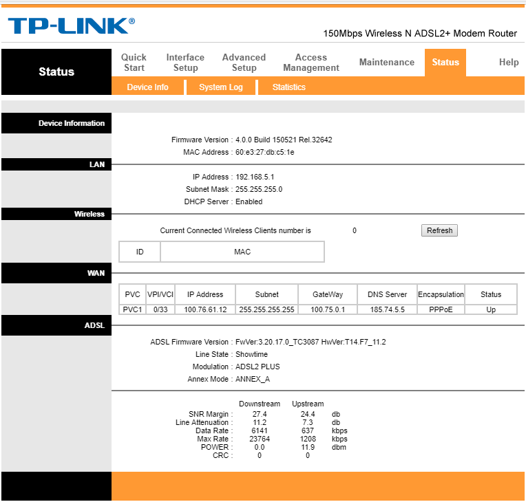Click the WAN IP address 100.76.61.12
This screenshot has width=526, height=502.
[205, 309]
